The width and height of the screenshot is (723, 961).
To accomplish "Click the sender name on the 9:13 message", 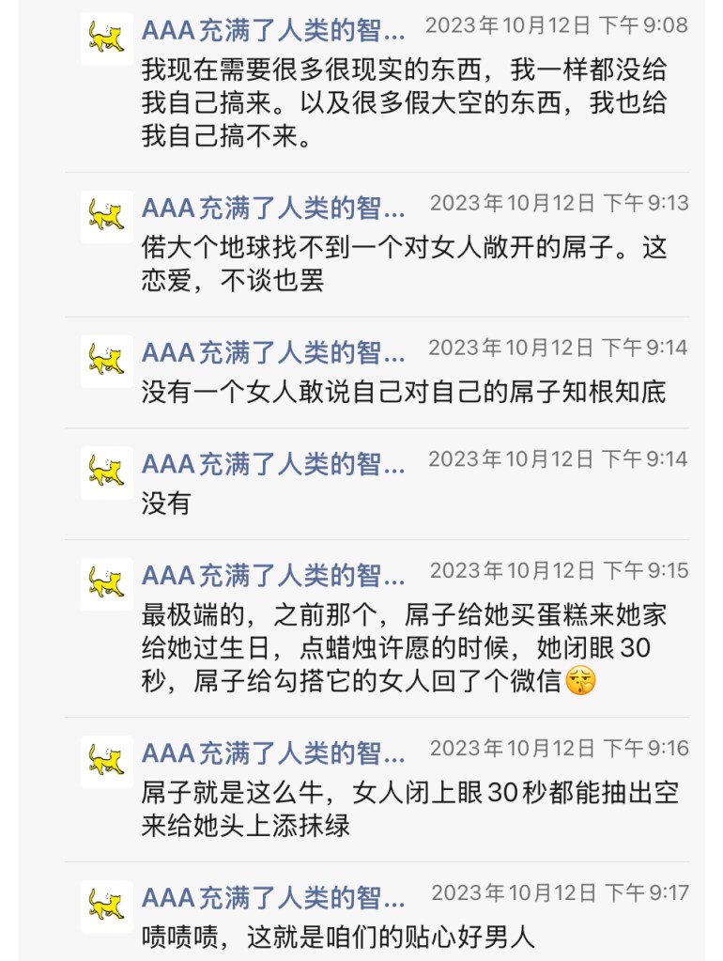I will click(273, 208).
